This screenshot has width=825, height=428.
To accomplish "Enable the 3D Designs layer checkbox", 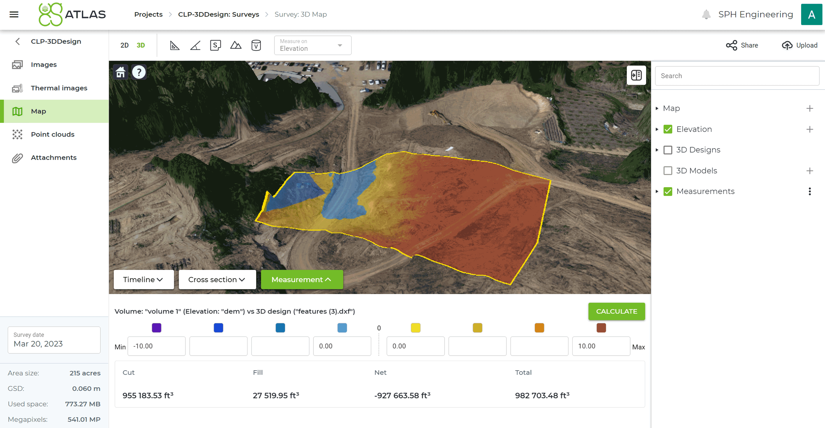I will coord(668,150).
